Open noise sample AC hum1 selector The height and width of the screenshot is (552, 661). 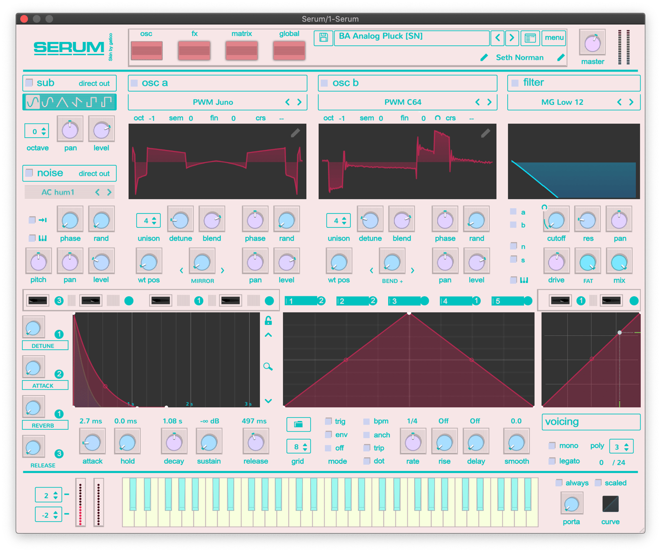coord(58,192)
